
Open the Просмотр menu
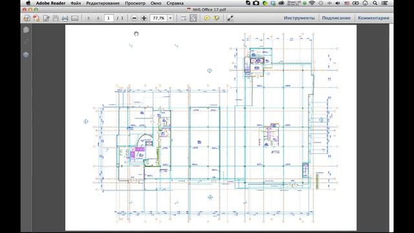[135, 3]
